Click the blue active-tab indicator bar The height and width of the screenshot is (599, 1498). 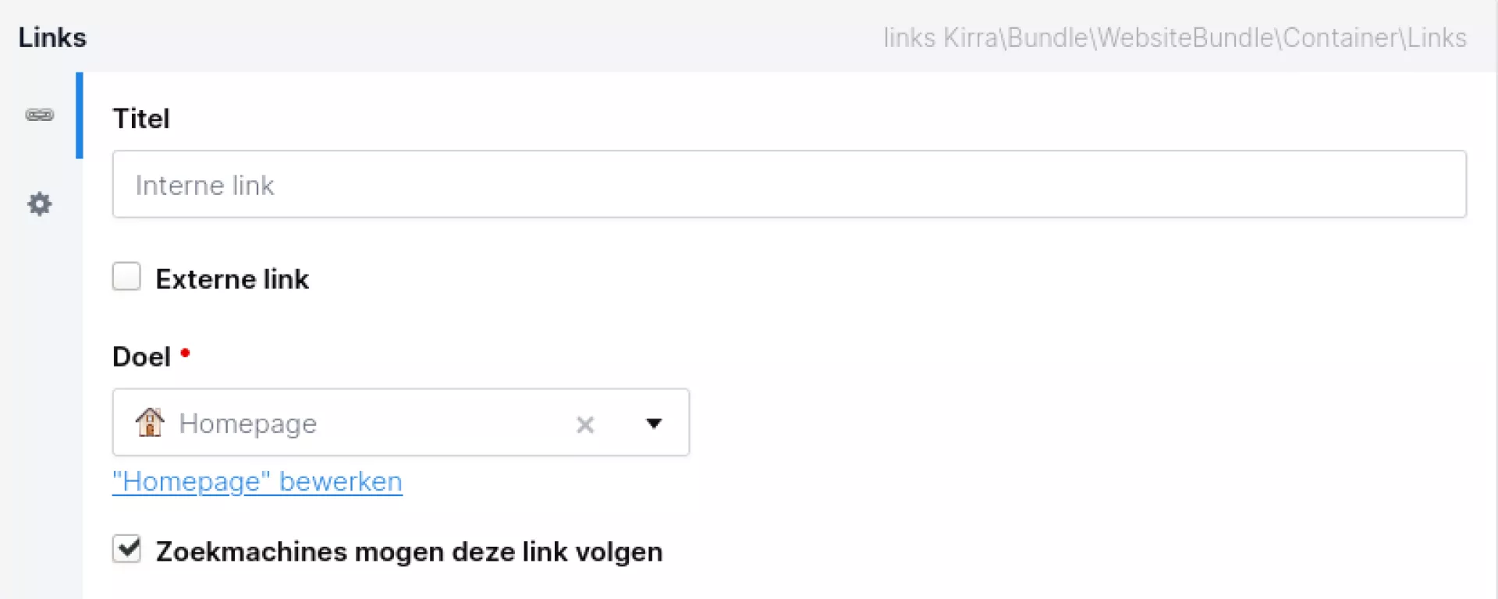[80, 115]
